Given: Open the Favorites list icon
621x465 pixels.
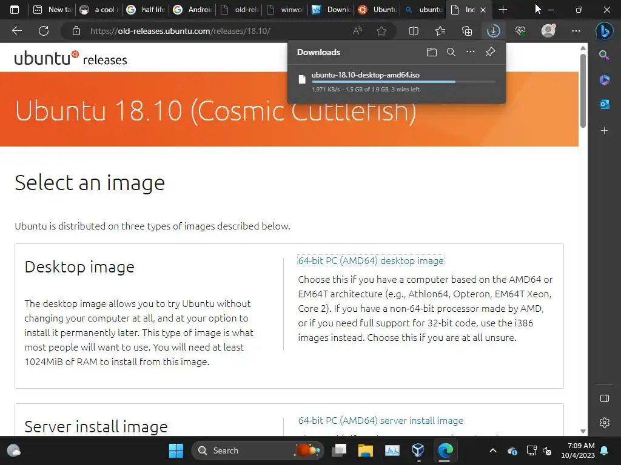Looking at the screenshot, I should 440,31.
